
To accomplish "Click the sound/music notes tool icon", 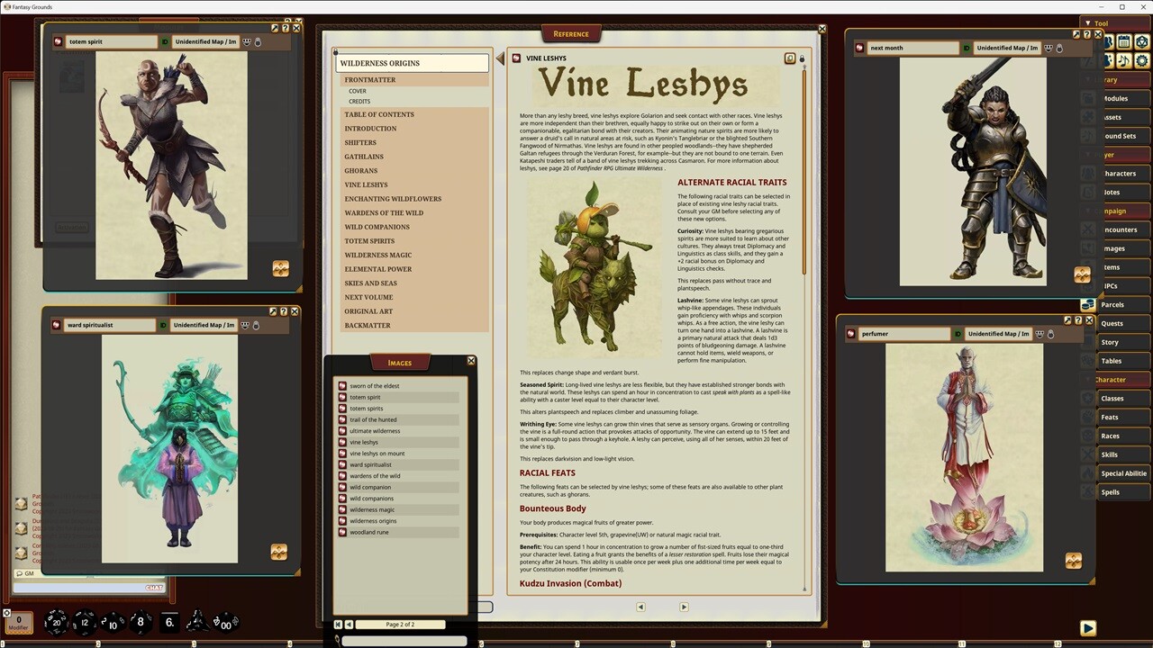I will click(x=1124, y=60).
